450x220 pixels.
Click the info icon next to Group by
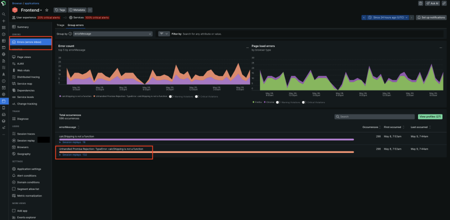point(70,33)
